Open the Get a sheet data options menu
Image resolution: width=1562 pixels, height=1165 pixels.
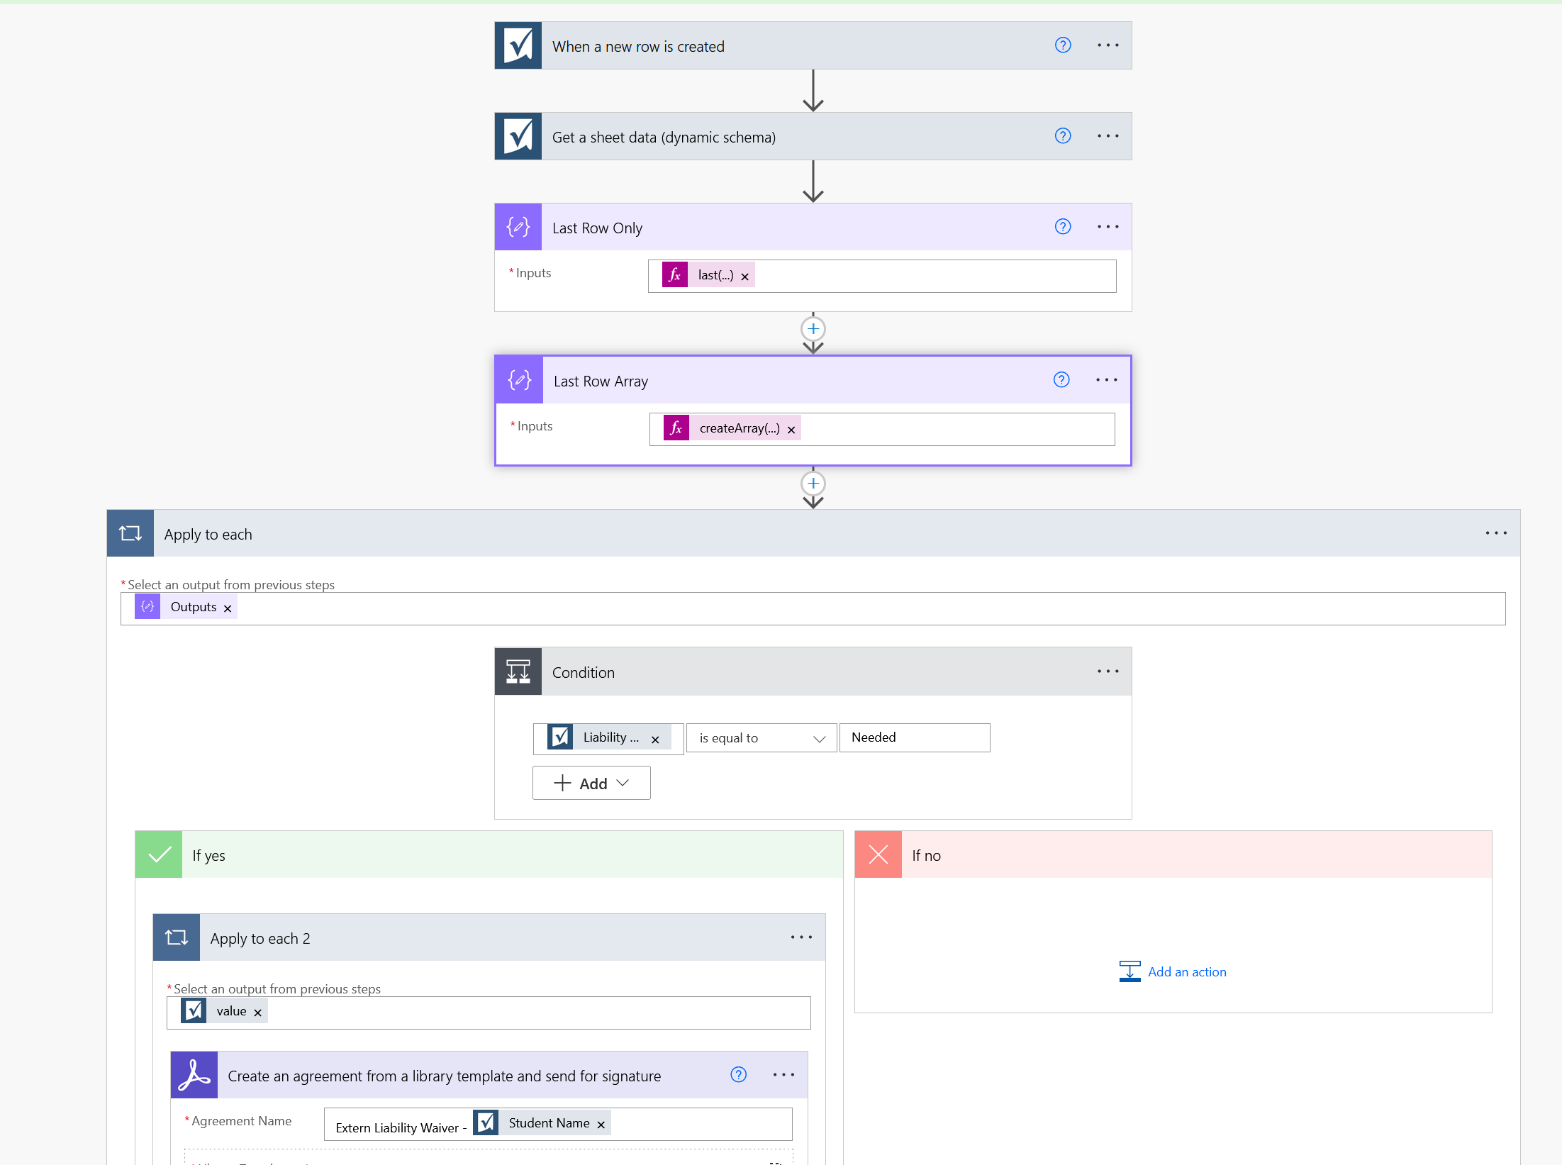tap(1108, 136)
